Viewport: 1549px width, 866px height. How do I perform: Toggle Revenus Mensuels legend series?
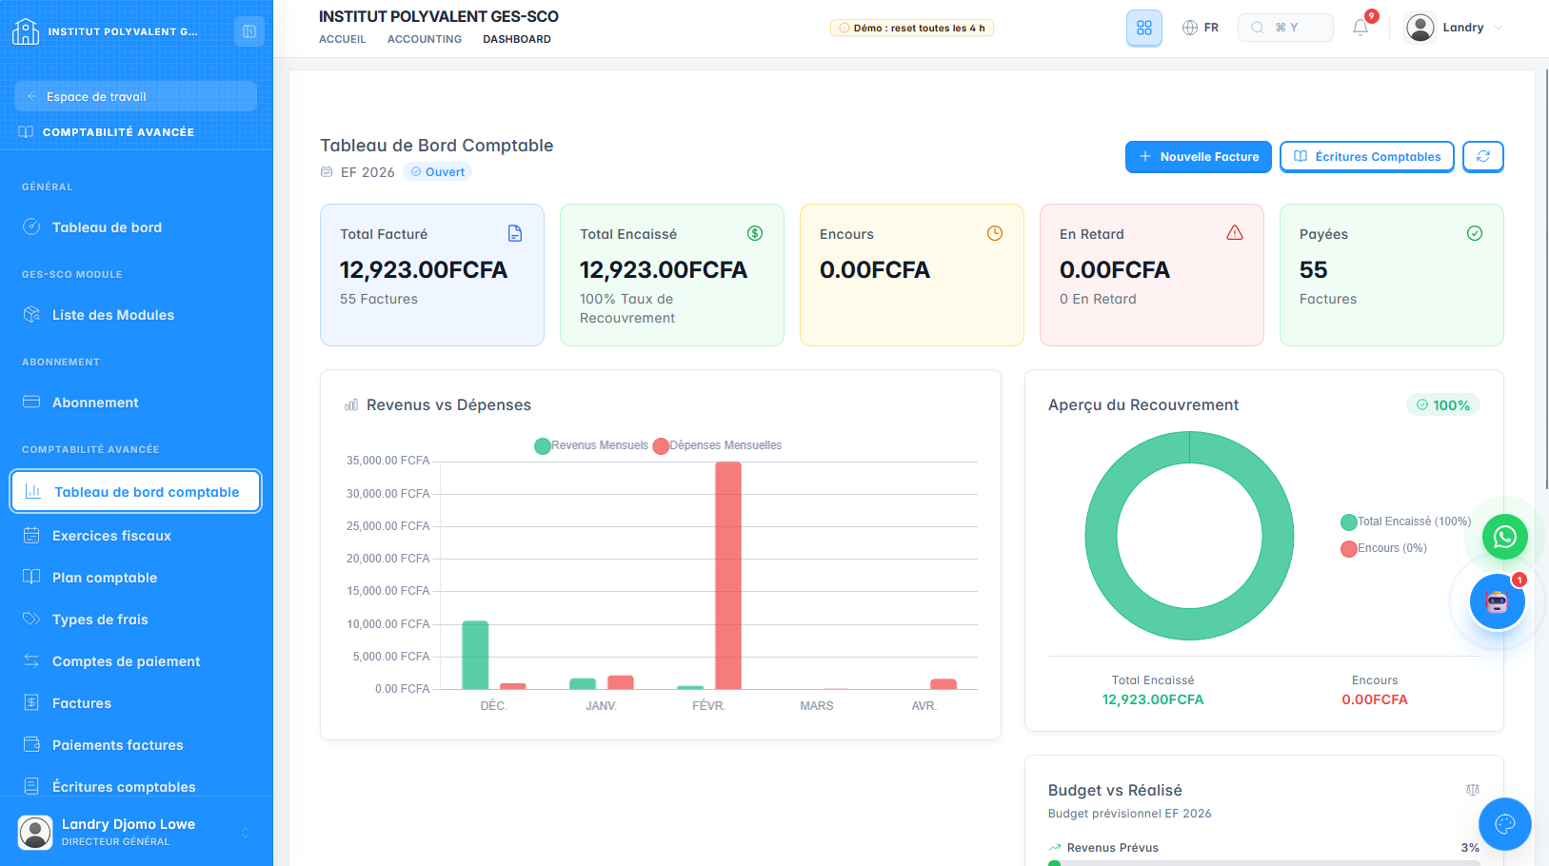point(591,445)
